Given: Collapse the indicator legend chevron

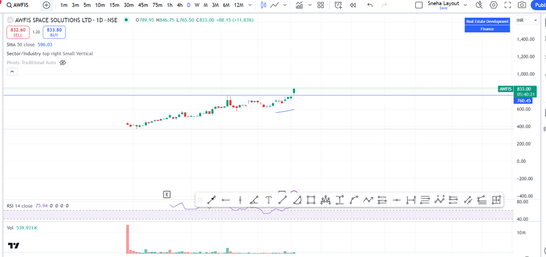Looking at the screenshot, I should tap(11, 71).
